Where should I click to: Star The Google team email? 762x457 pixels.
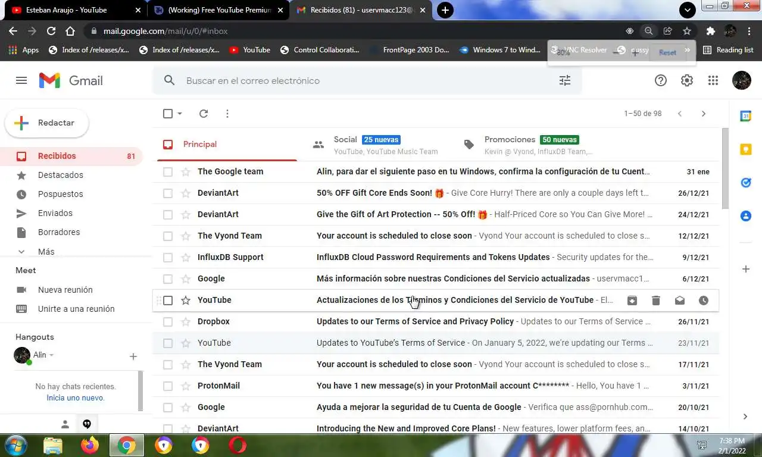pyautogui.click(x=186, y=172)
